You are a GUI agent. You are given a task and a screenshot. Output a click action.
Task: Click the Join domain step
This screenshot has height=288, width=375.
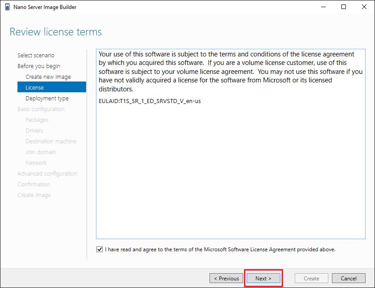click(x=40, y=152)
